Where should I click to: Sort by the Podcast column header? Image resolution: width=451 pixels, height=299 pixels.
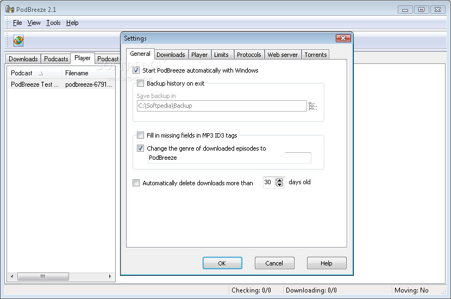[x=35, y=73]
